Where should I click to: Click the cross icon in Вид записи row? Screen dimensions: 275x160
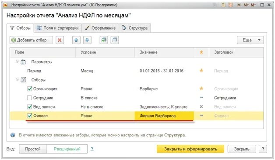click(x=201, y=106)
